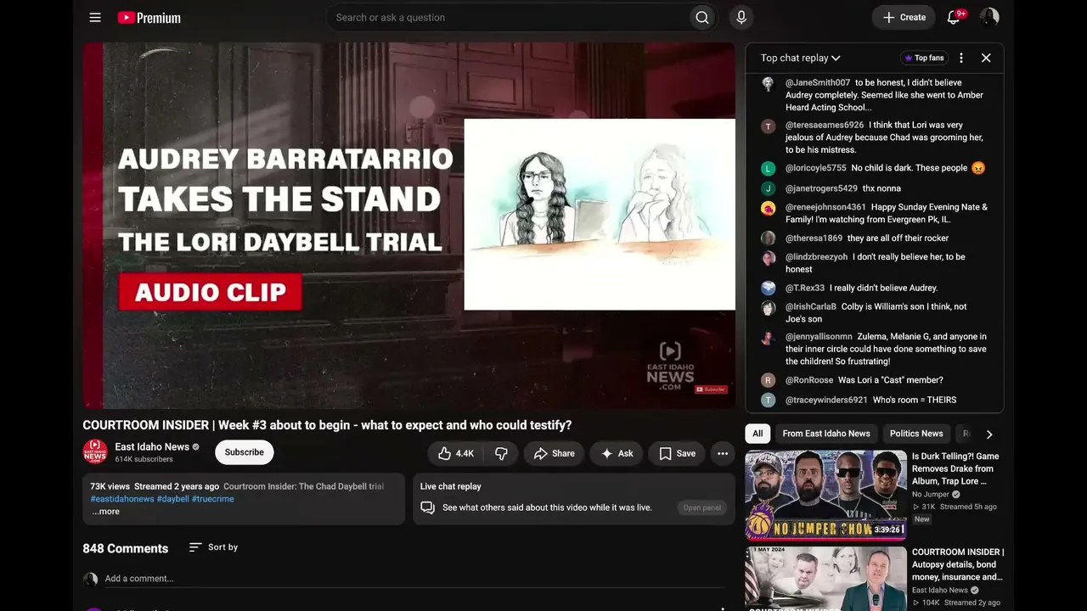
Task: Open @loricoyle5755 chat author
Action: point(816,168)
